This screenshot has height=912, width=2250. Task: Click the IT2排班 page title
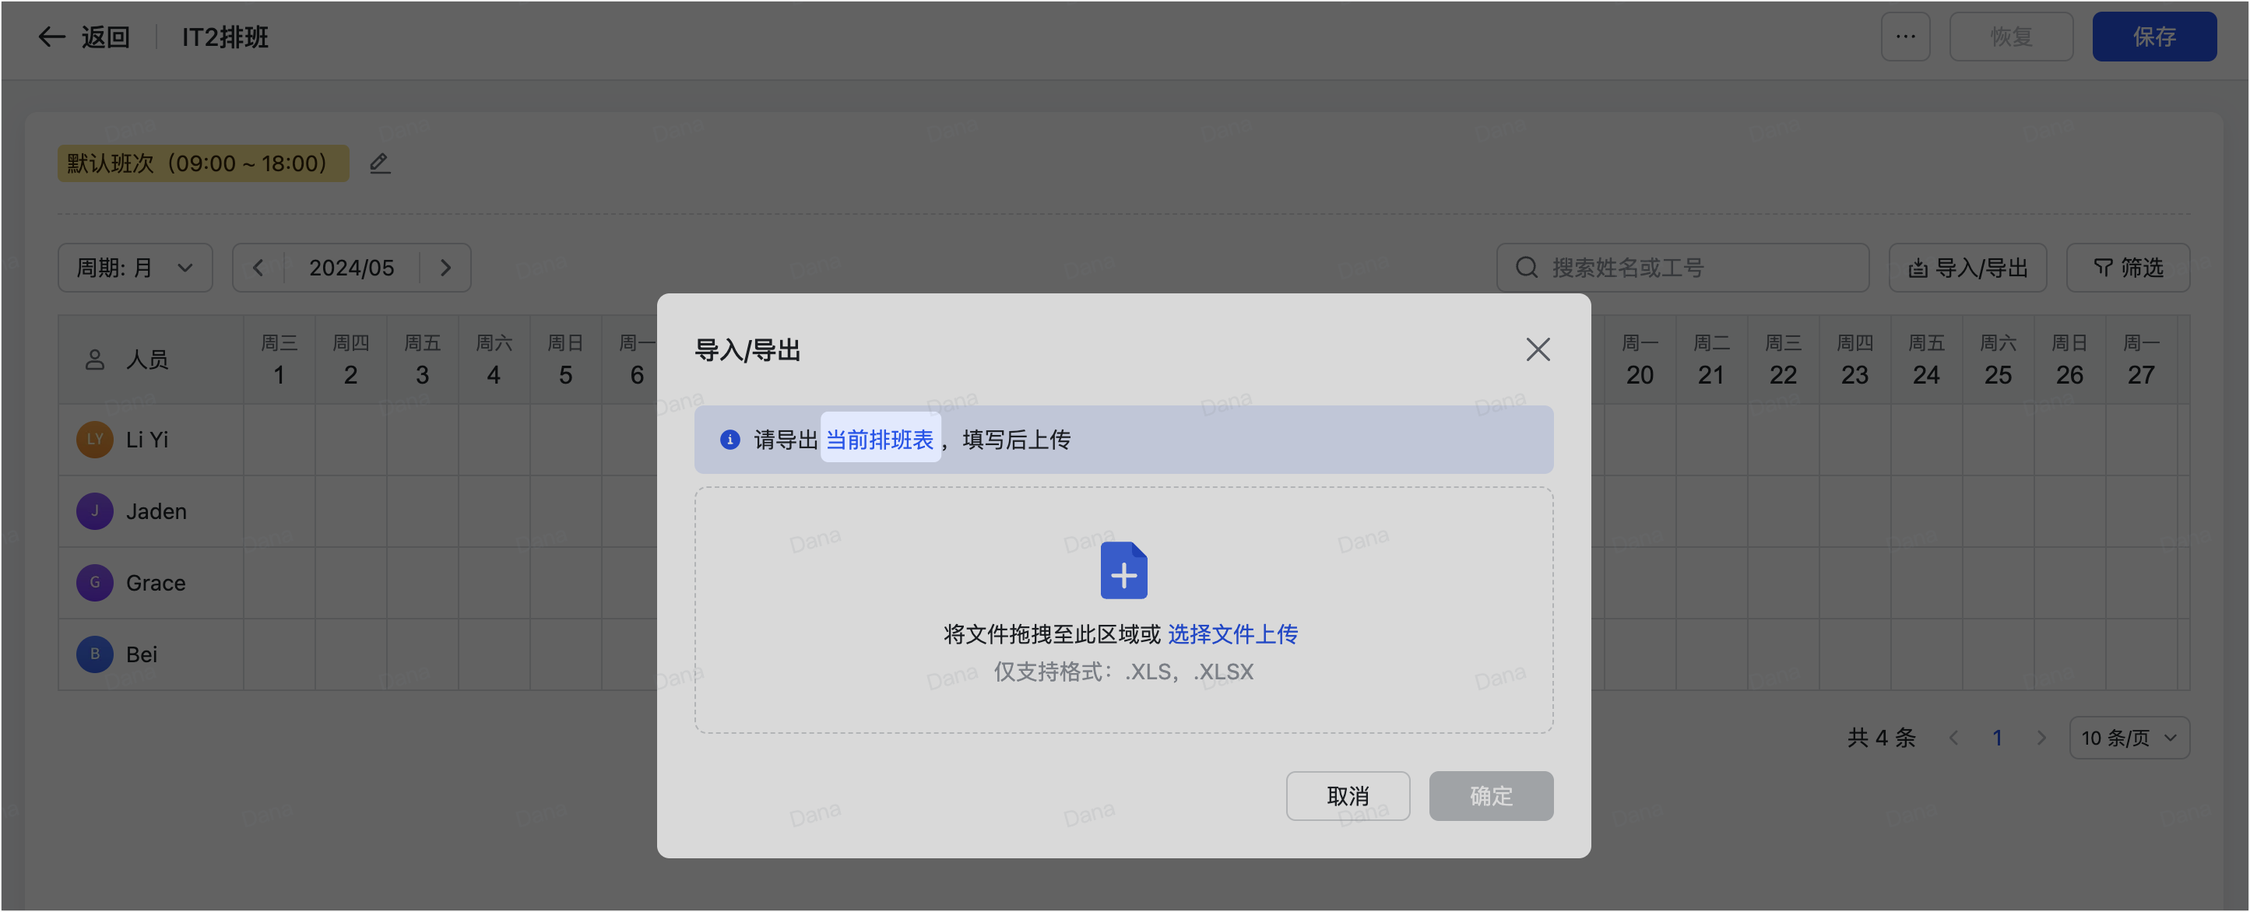(x=225, y=37)
